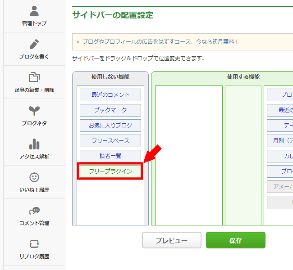
Task: Open 管理トップ person icon
Action: (x=34, y=11)
